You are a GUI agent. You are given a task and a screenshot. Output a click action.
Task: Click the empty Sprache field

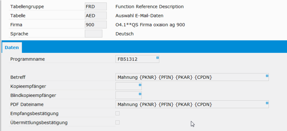pyautogui.click(x=93, y=34)
